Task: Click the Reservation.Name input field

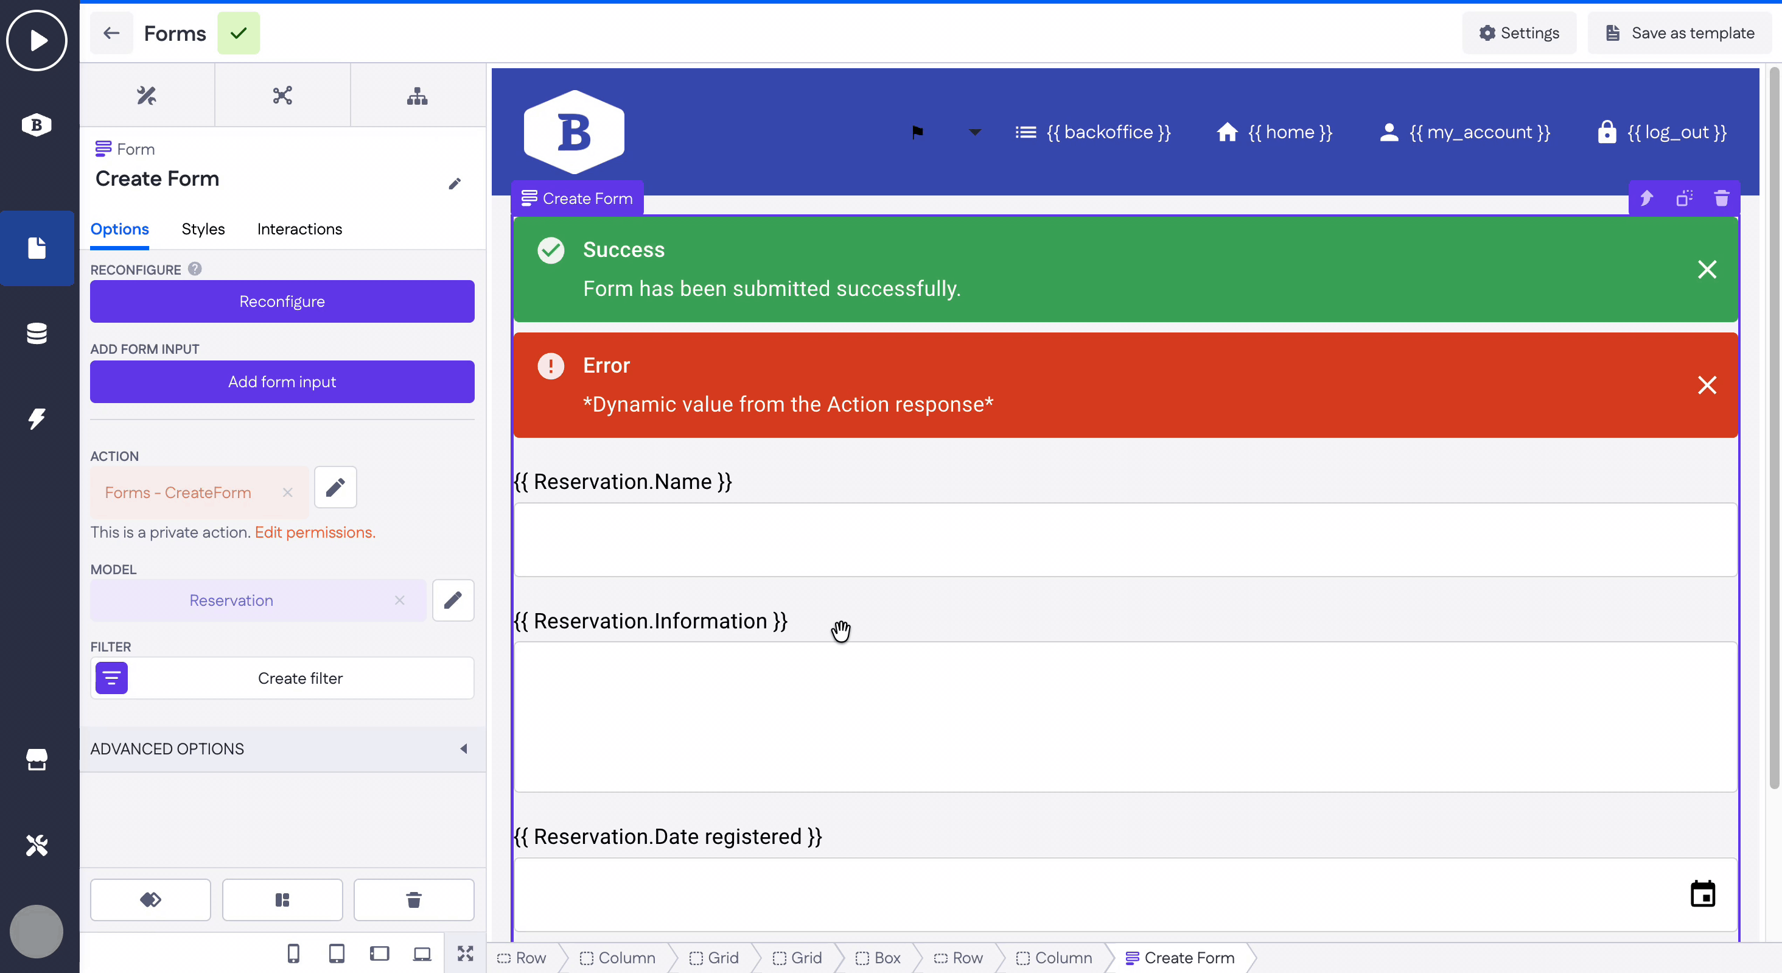Action: coord(1125,540)
